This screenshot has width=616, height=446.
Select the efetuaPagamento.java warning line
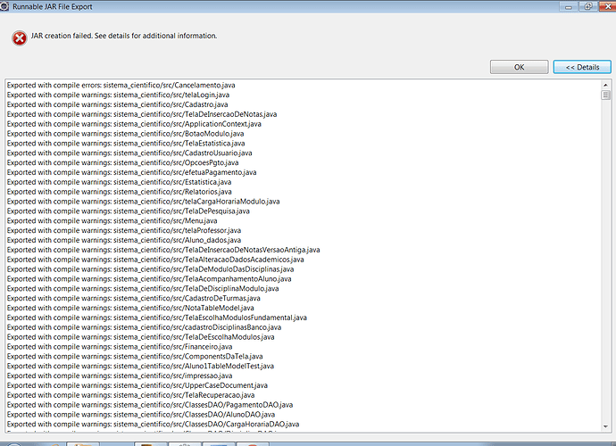coord(131,172)
